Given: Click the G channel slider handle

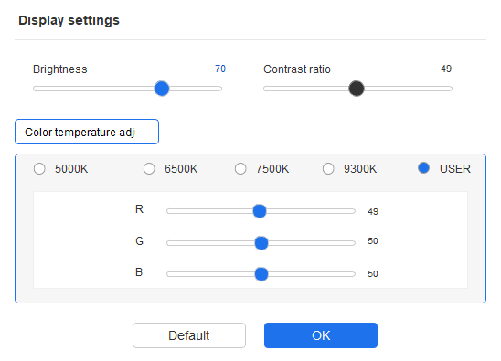Looking at the screenshot, I should [261, 243].
